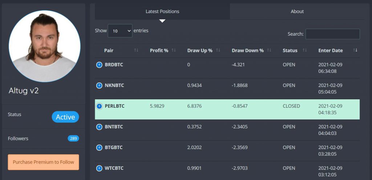This screenshot has height=180, width=372.
Task: Sort by Draw Up % arrows
Action: (218, 50)
